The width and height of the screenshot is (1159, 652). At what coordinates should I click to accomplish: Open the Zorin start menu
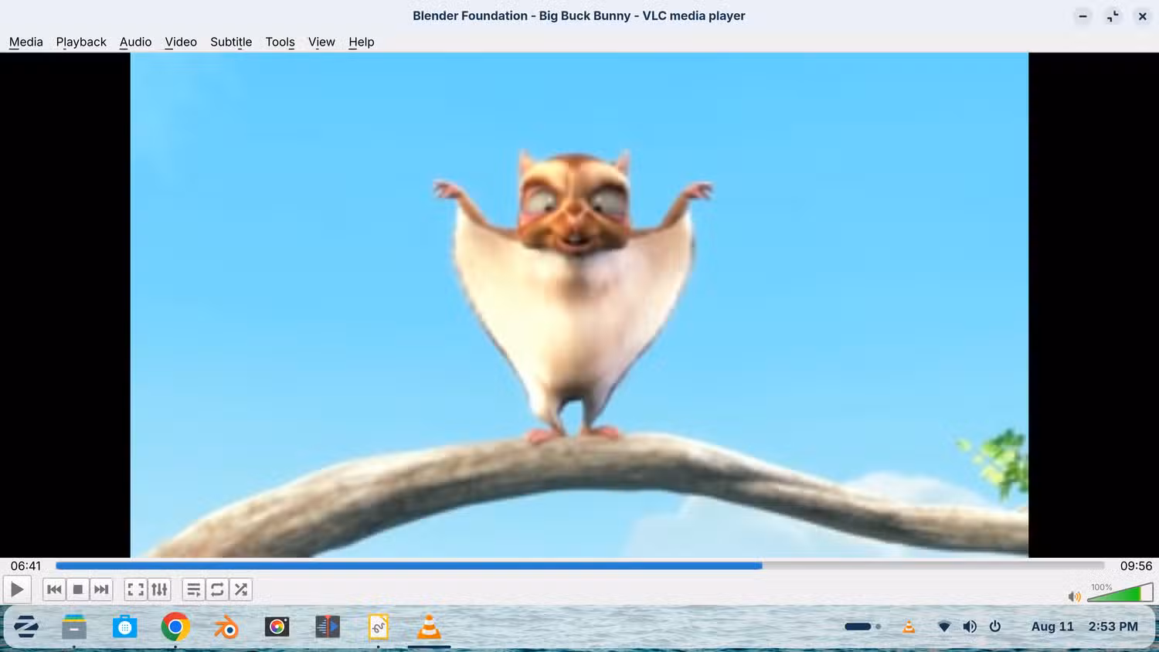point(26,627)
